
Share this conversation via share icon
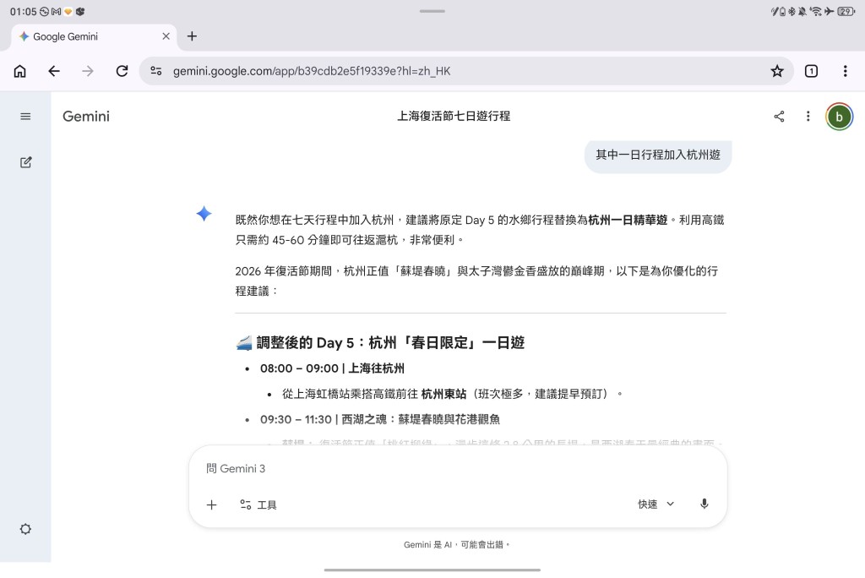coord(778,117)
